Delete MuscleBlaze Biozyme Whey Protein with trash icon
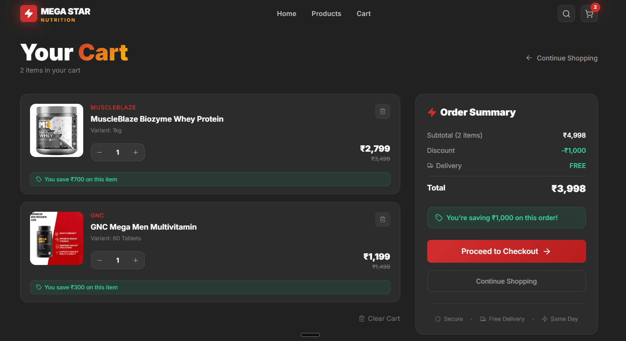Viewport: 626px width, 341px height. (x=383, y=111)
